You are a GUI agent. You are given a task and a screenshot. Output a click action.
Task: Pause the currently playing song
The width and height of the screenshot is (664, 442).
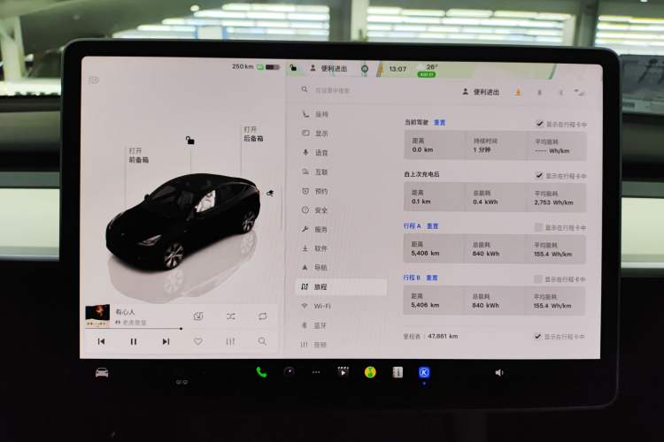(x=134, y=341)
